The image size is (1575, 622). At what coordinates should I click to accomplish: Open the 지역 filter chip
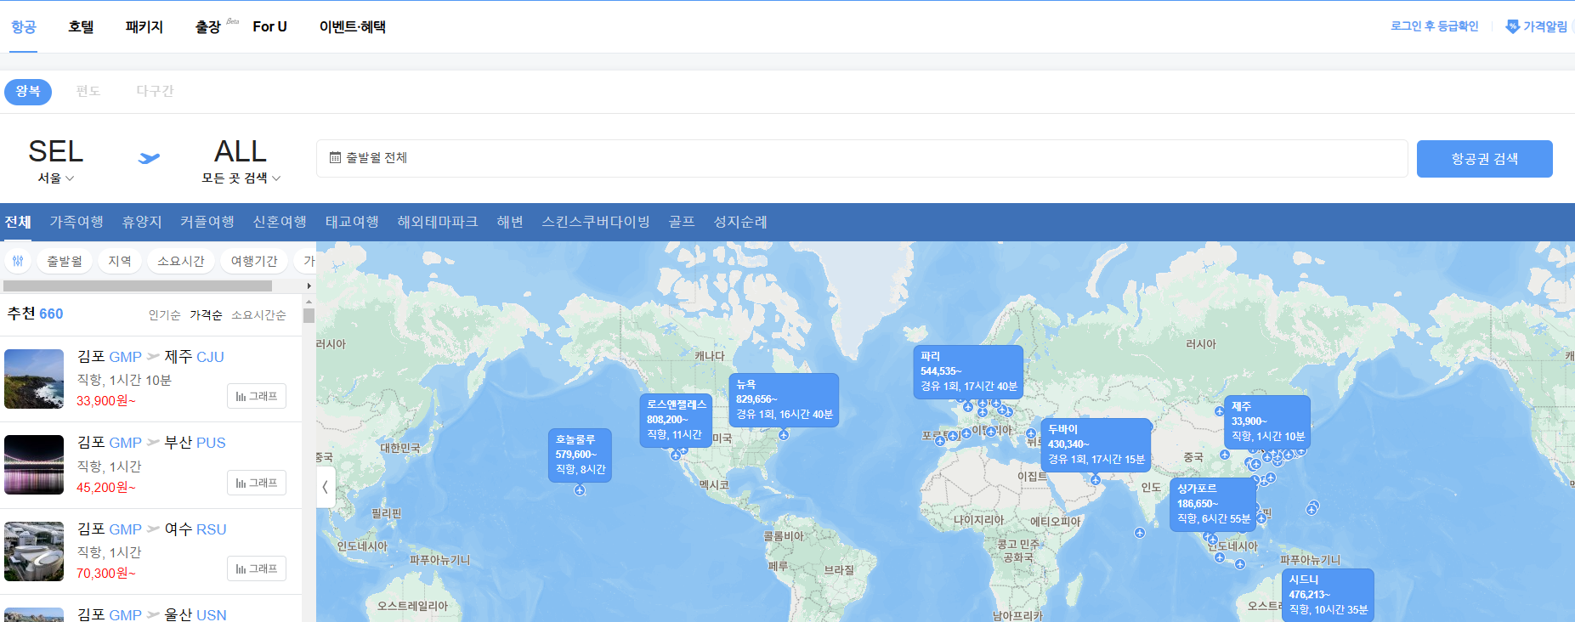click(x=120, y=261)
